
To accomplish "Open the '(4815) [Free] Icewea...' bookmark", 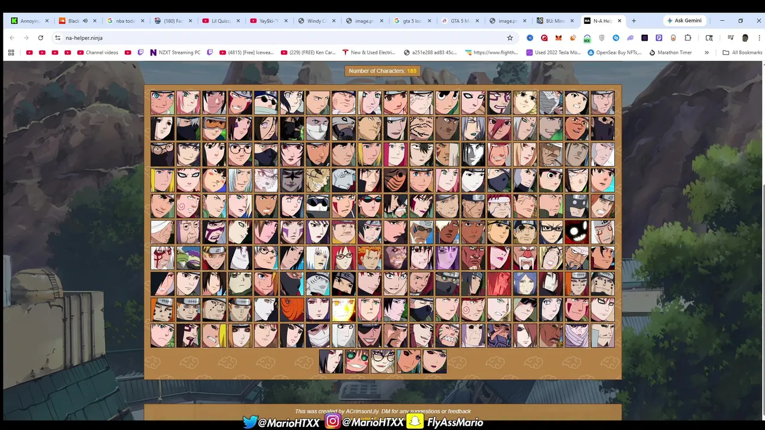I will coord(246,53).
